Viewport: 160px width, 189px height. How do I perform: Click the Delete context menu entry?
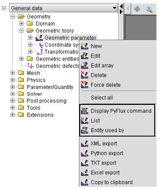coord(99,75)
